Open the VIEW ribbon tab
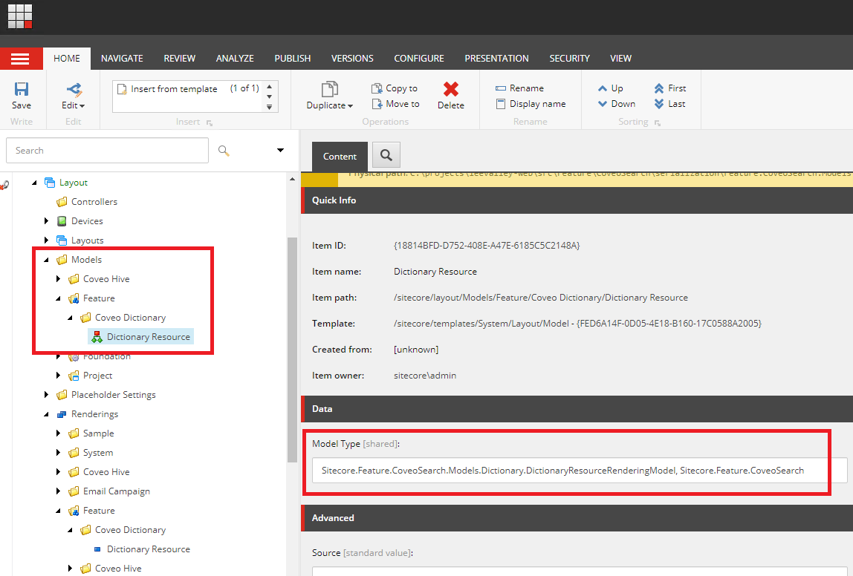The width and height of the screenshot is (853, 576). click(x=620, y=59)
